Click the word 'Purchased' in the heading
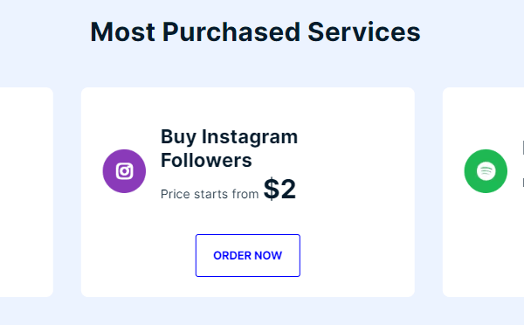Image resolution: width=524 pixels, height=325 pixels. pyautogui.click(x=231, y=32)
